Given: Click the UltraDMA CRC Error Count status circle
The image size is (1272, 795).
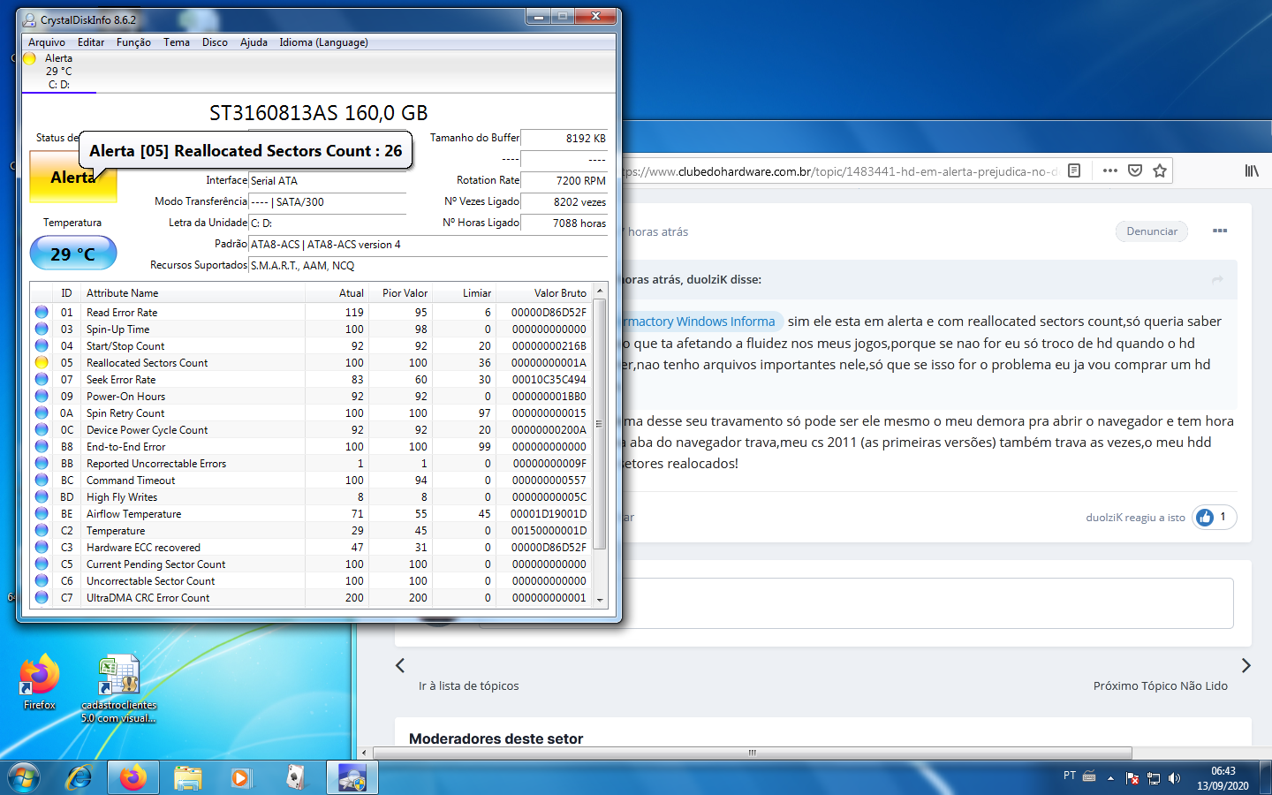Looking at the screenshot, I should click(42, 597).
